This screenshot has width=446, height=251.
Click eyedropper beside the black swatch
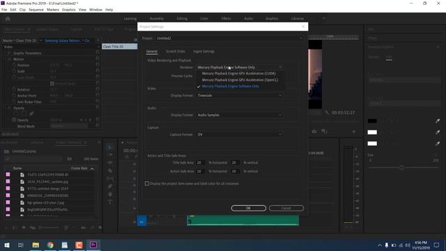click(438, 121)
